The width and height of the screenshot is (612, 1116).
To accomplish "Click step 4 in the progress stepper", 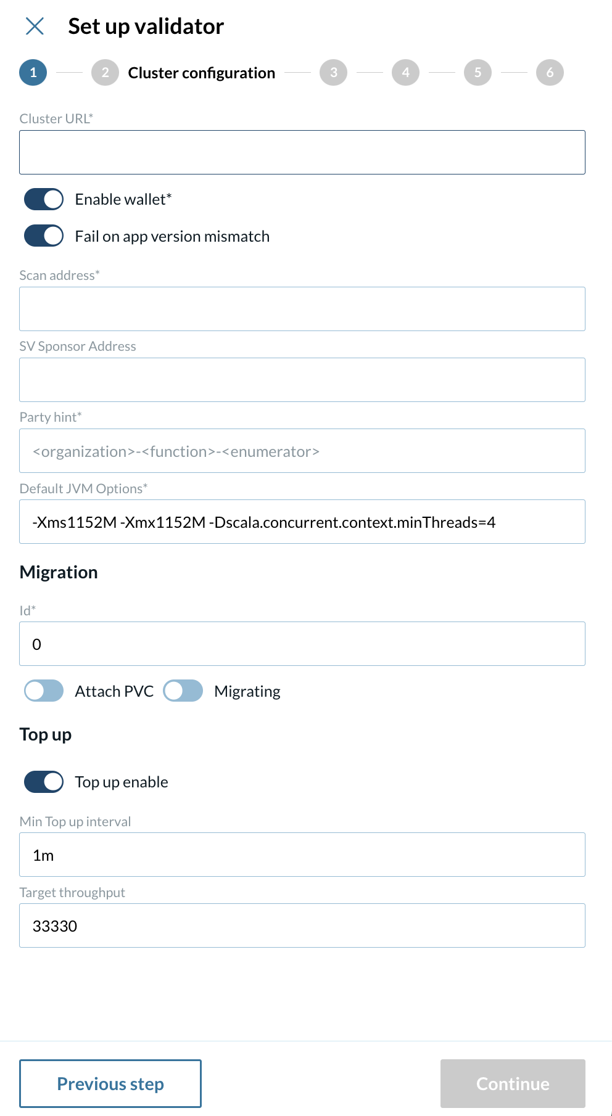I will coord(405,72).
